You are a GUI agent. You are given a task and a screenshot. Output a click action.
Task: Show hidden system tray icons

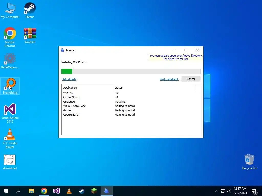216,191
